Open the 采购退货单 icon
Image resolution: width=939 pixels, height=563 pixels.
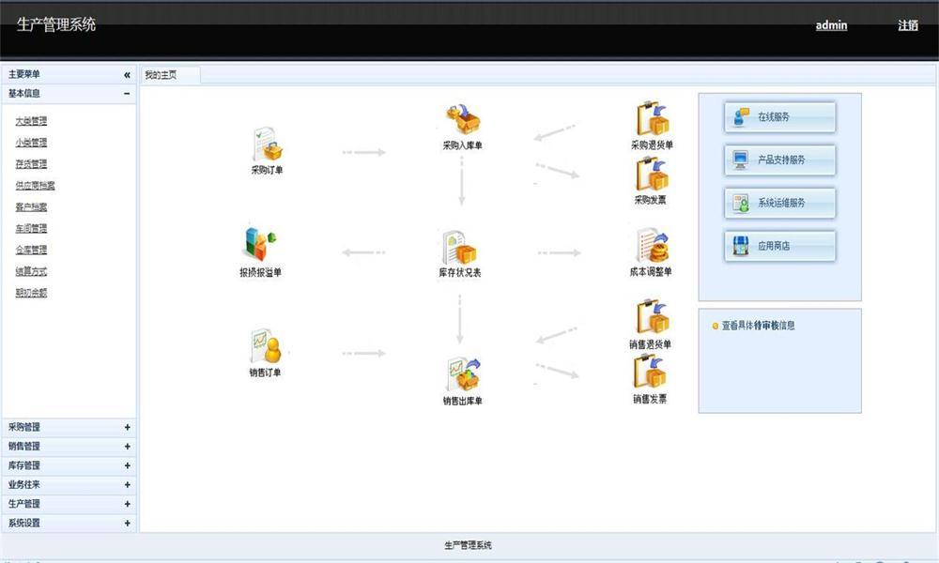[653, 118]
